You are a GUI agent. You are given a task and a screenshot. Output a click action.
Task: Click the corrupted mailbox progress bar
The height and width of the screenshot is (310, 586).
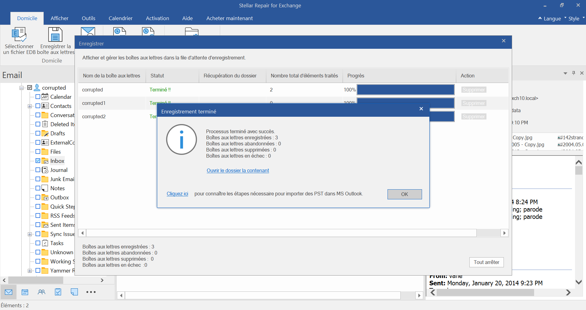coord(405,90)
